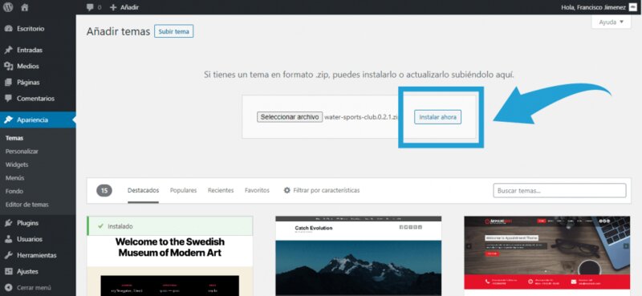Click the Subir tema button

(173, 31)
